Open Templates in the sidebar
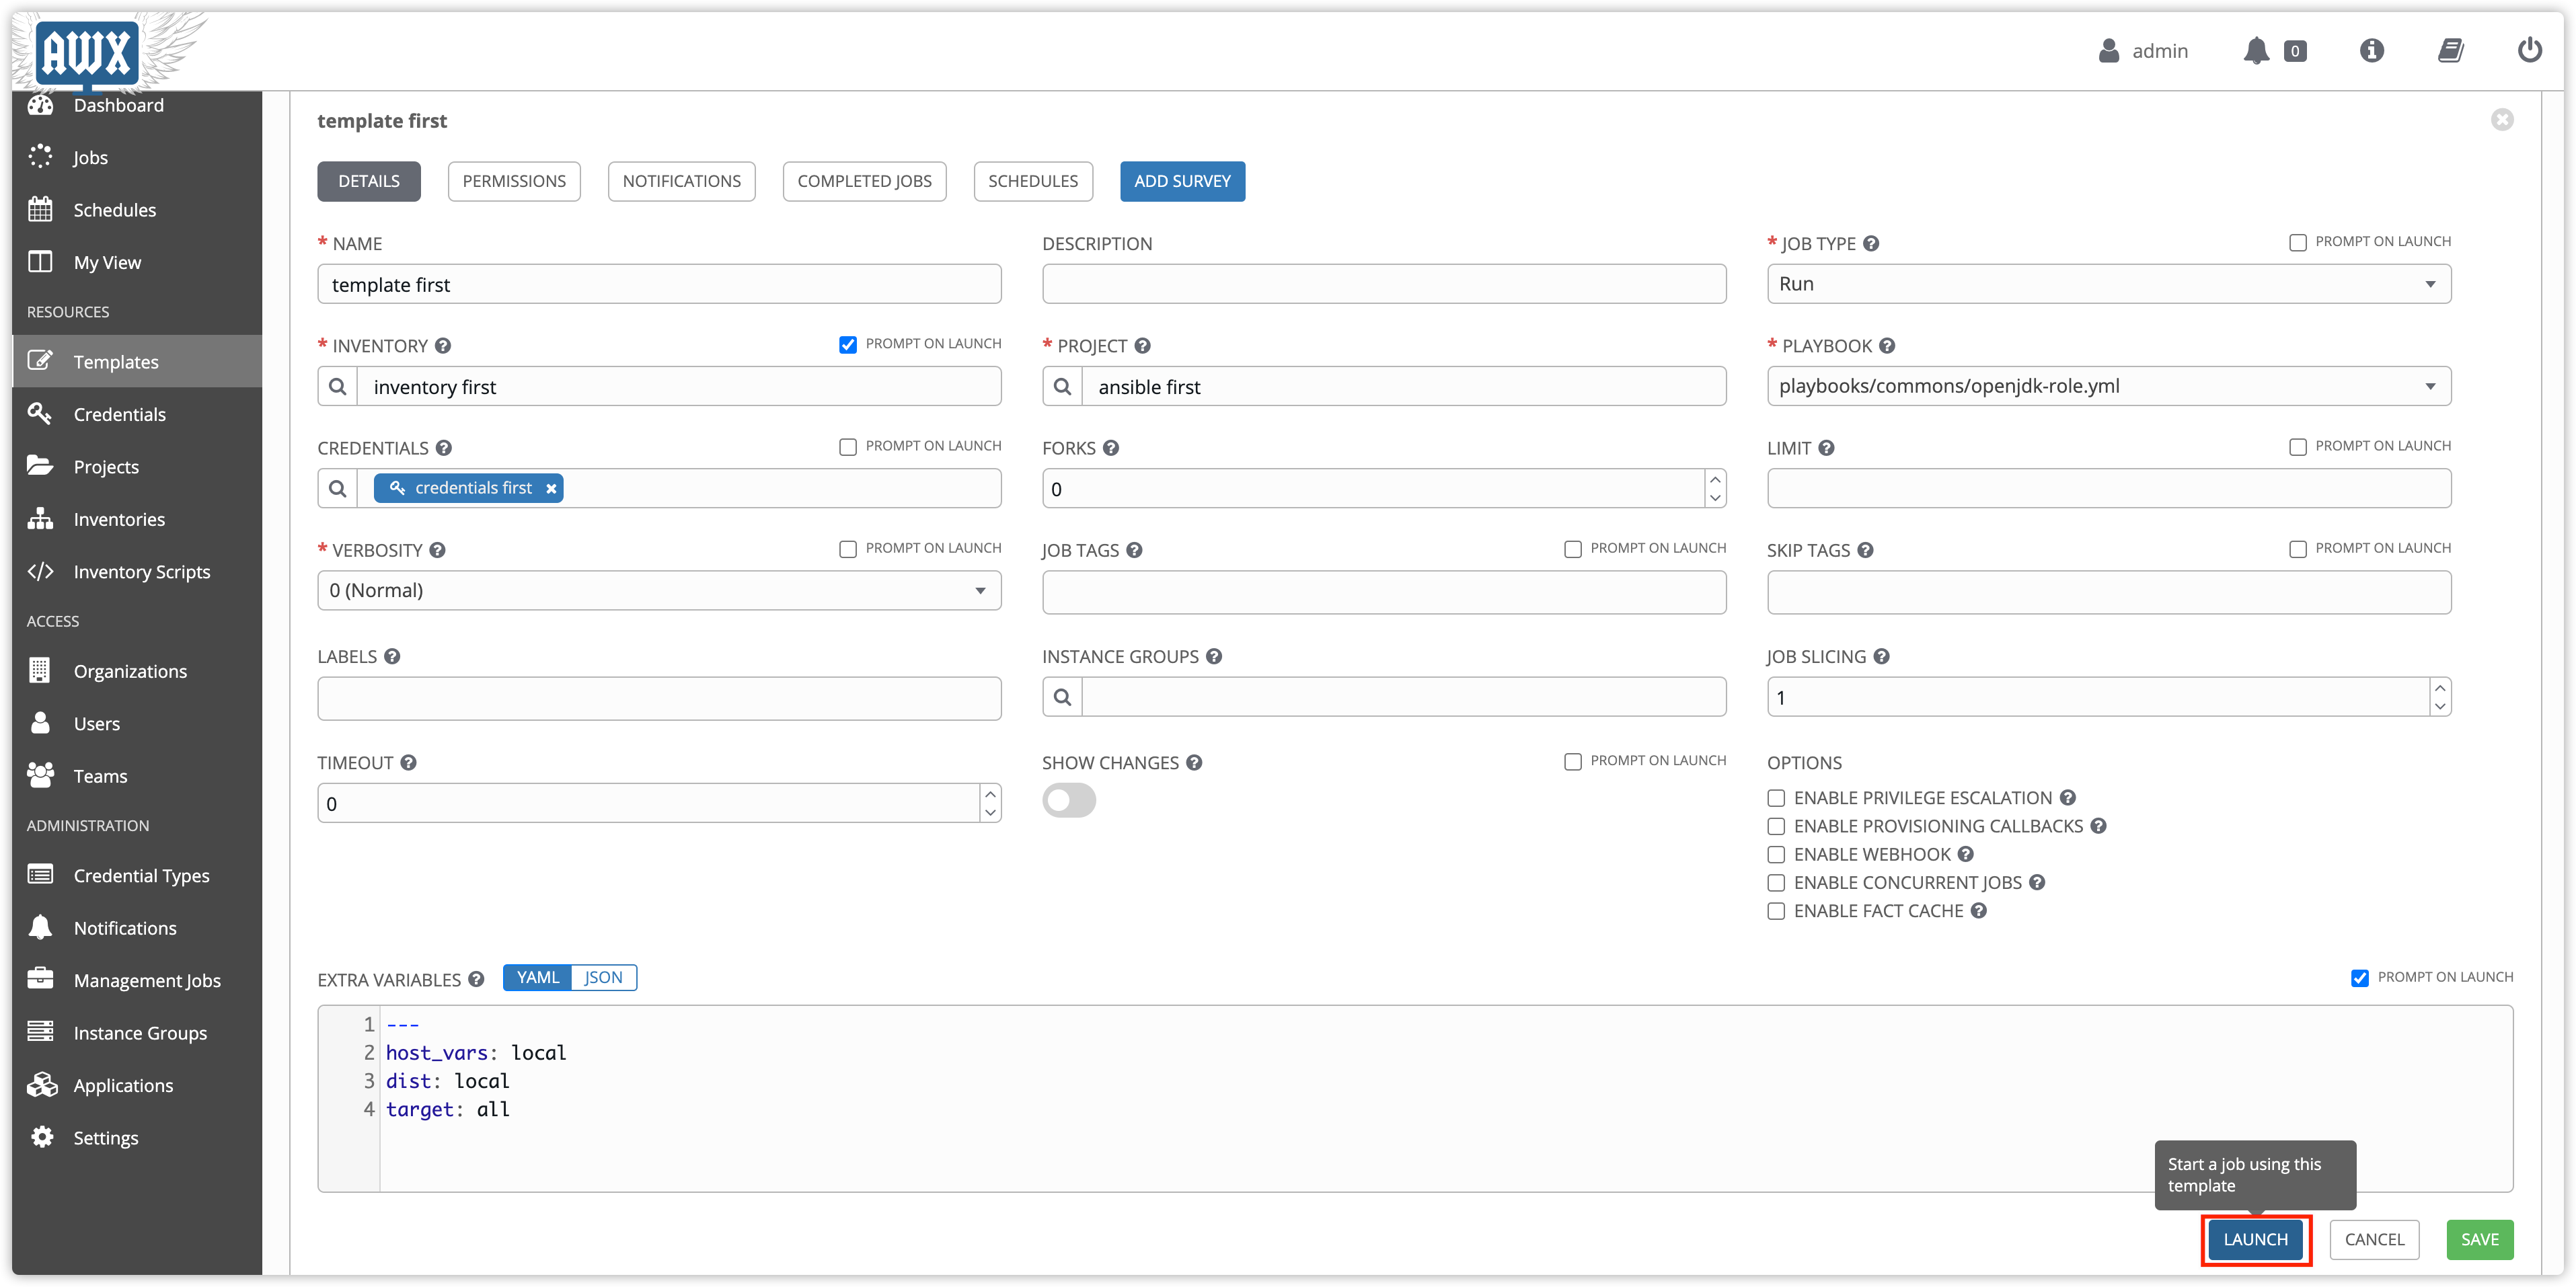The image size is (2576, 1287). pyautogui.click(x=137, y=361)
